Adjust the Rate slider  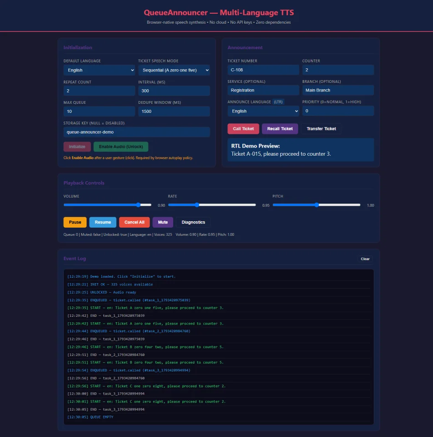(212, 205)
